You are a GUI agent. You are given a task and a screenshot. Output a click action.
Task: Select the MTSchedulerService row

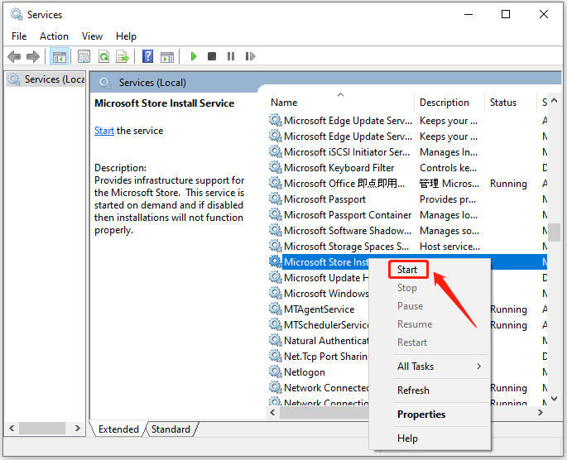(319, 324)
